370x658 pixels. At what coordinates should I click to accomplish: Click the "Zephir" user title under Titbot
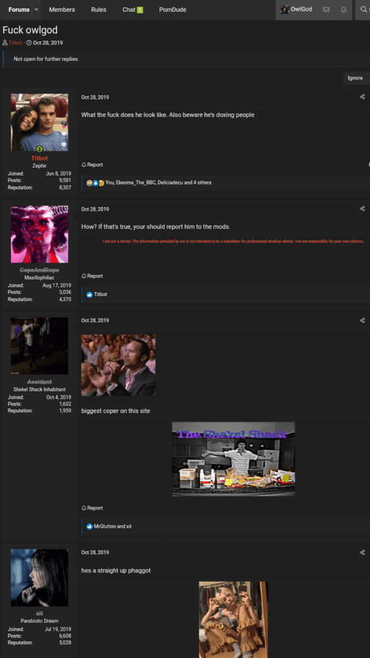click(39, 166)
